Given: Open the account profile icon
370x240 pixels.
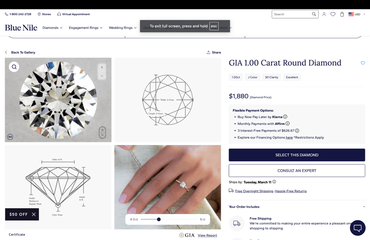Looking at the screenshot, I should [324, 14].
